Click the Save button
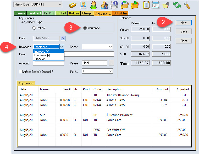Screen dimensions: 199x154 184,31
